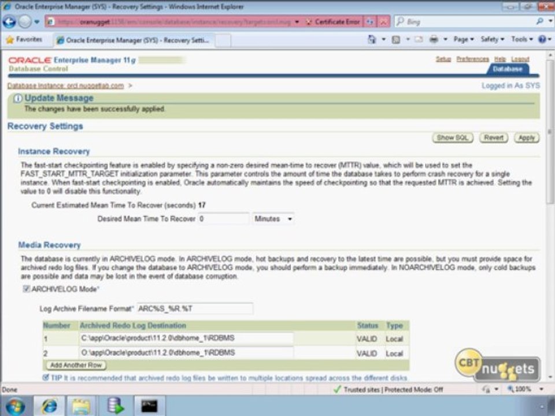Click the Archived Redo Log Destination column header
The height and width of the screenshot is (416, 555).
133,325
